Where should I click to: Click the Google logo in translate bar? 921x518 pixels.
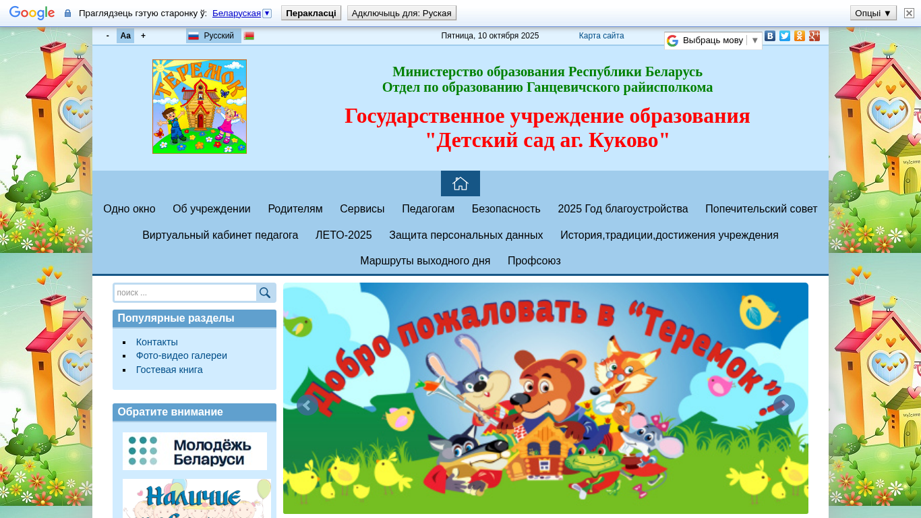click(32, 13)
